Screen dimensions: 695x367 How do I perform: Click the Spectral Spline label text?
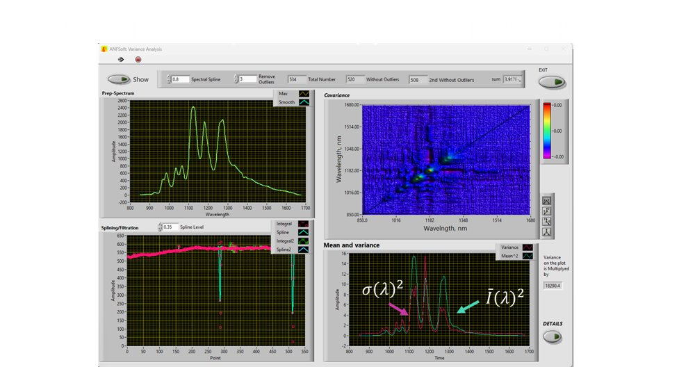coord(206,79)
